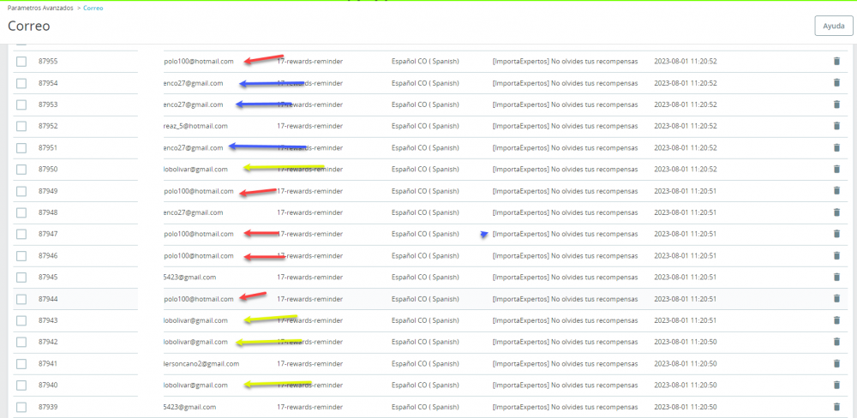Click the Correo breadcrumb link

[x=93, y=9]
